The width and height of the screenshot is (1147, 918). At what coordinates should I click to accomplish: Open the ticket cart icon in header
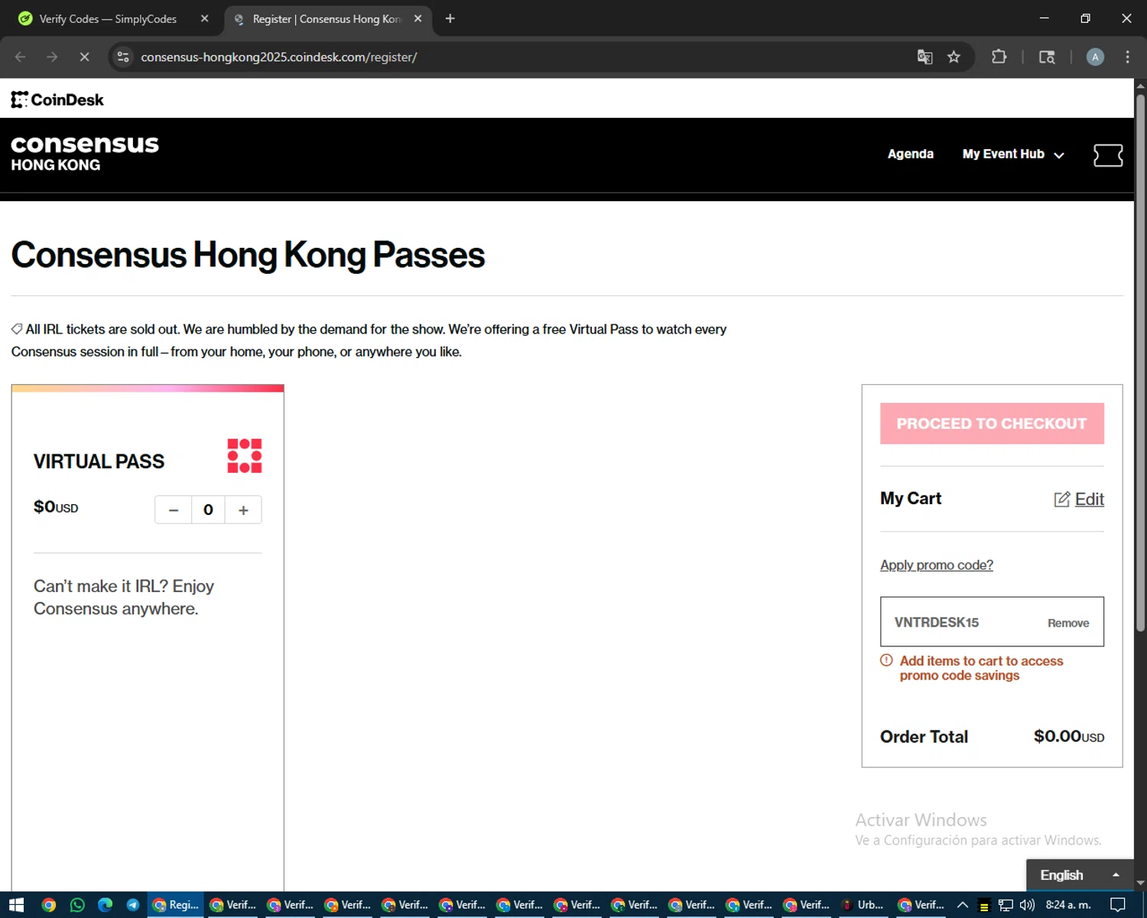pyautogui.click(x=1108, y=155)
